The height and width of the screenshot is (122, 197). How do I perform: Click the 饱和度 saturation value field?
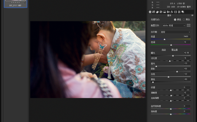[x=187, y=111]
